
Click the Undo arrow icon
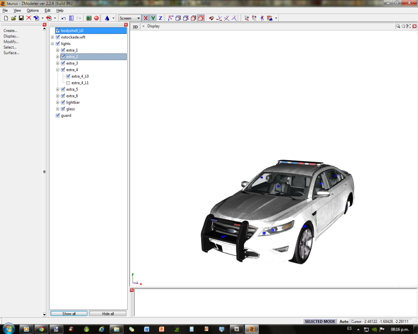click(x=64, y=18)
